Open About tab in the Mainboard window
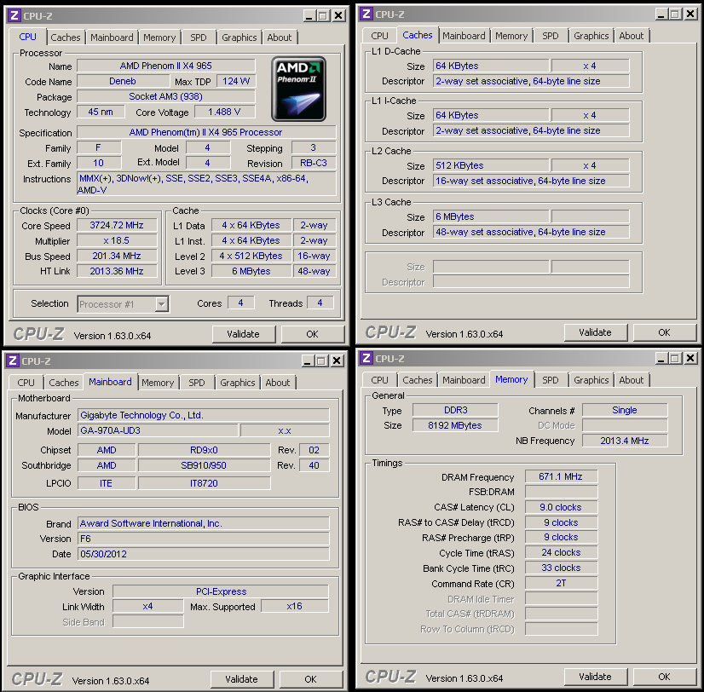704x692 pixels. coord(278,383)
